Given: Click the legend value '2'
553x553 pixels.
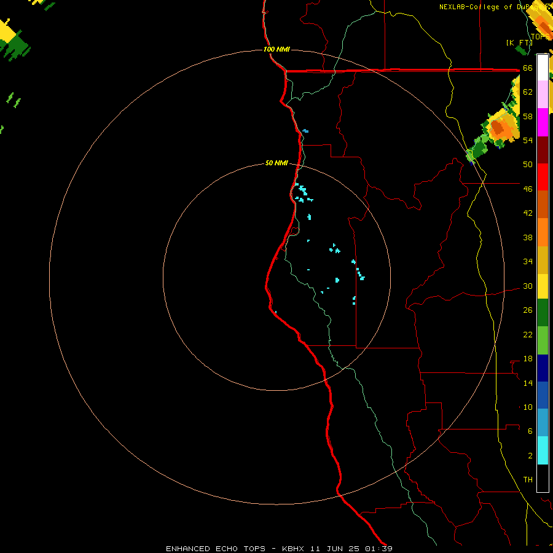Looking at the screenshot, I should 530,456.
